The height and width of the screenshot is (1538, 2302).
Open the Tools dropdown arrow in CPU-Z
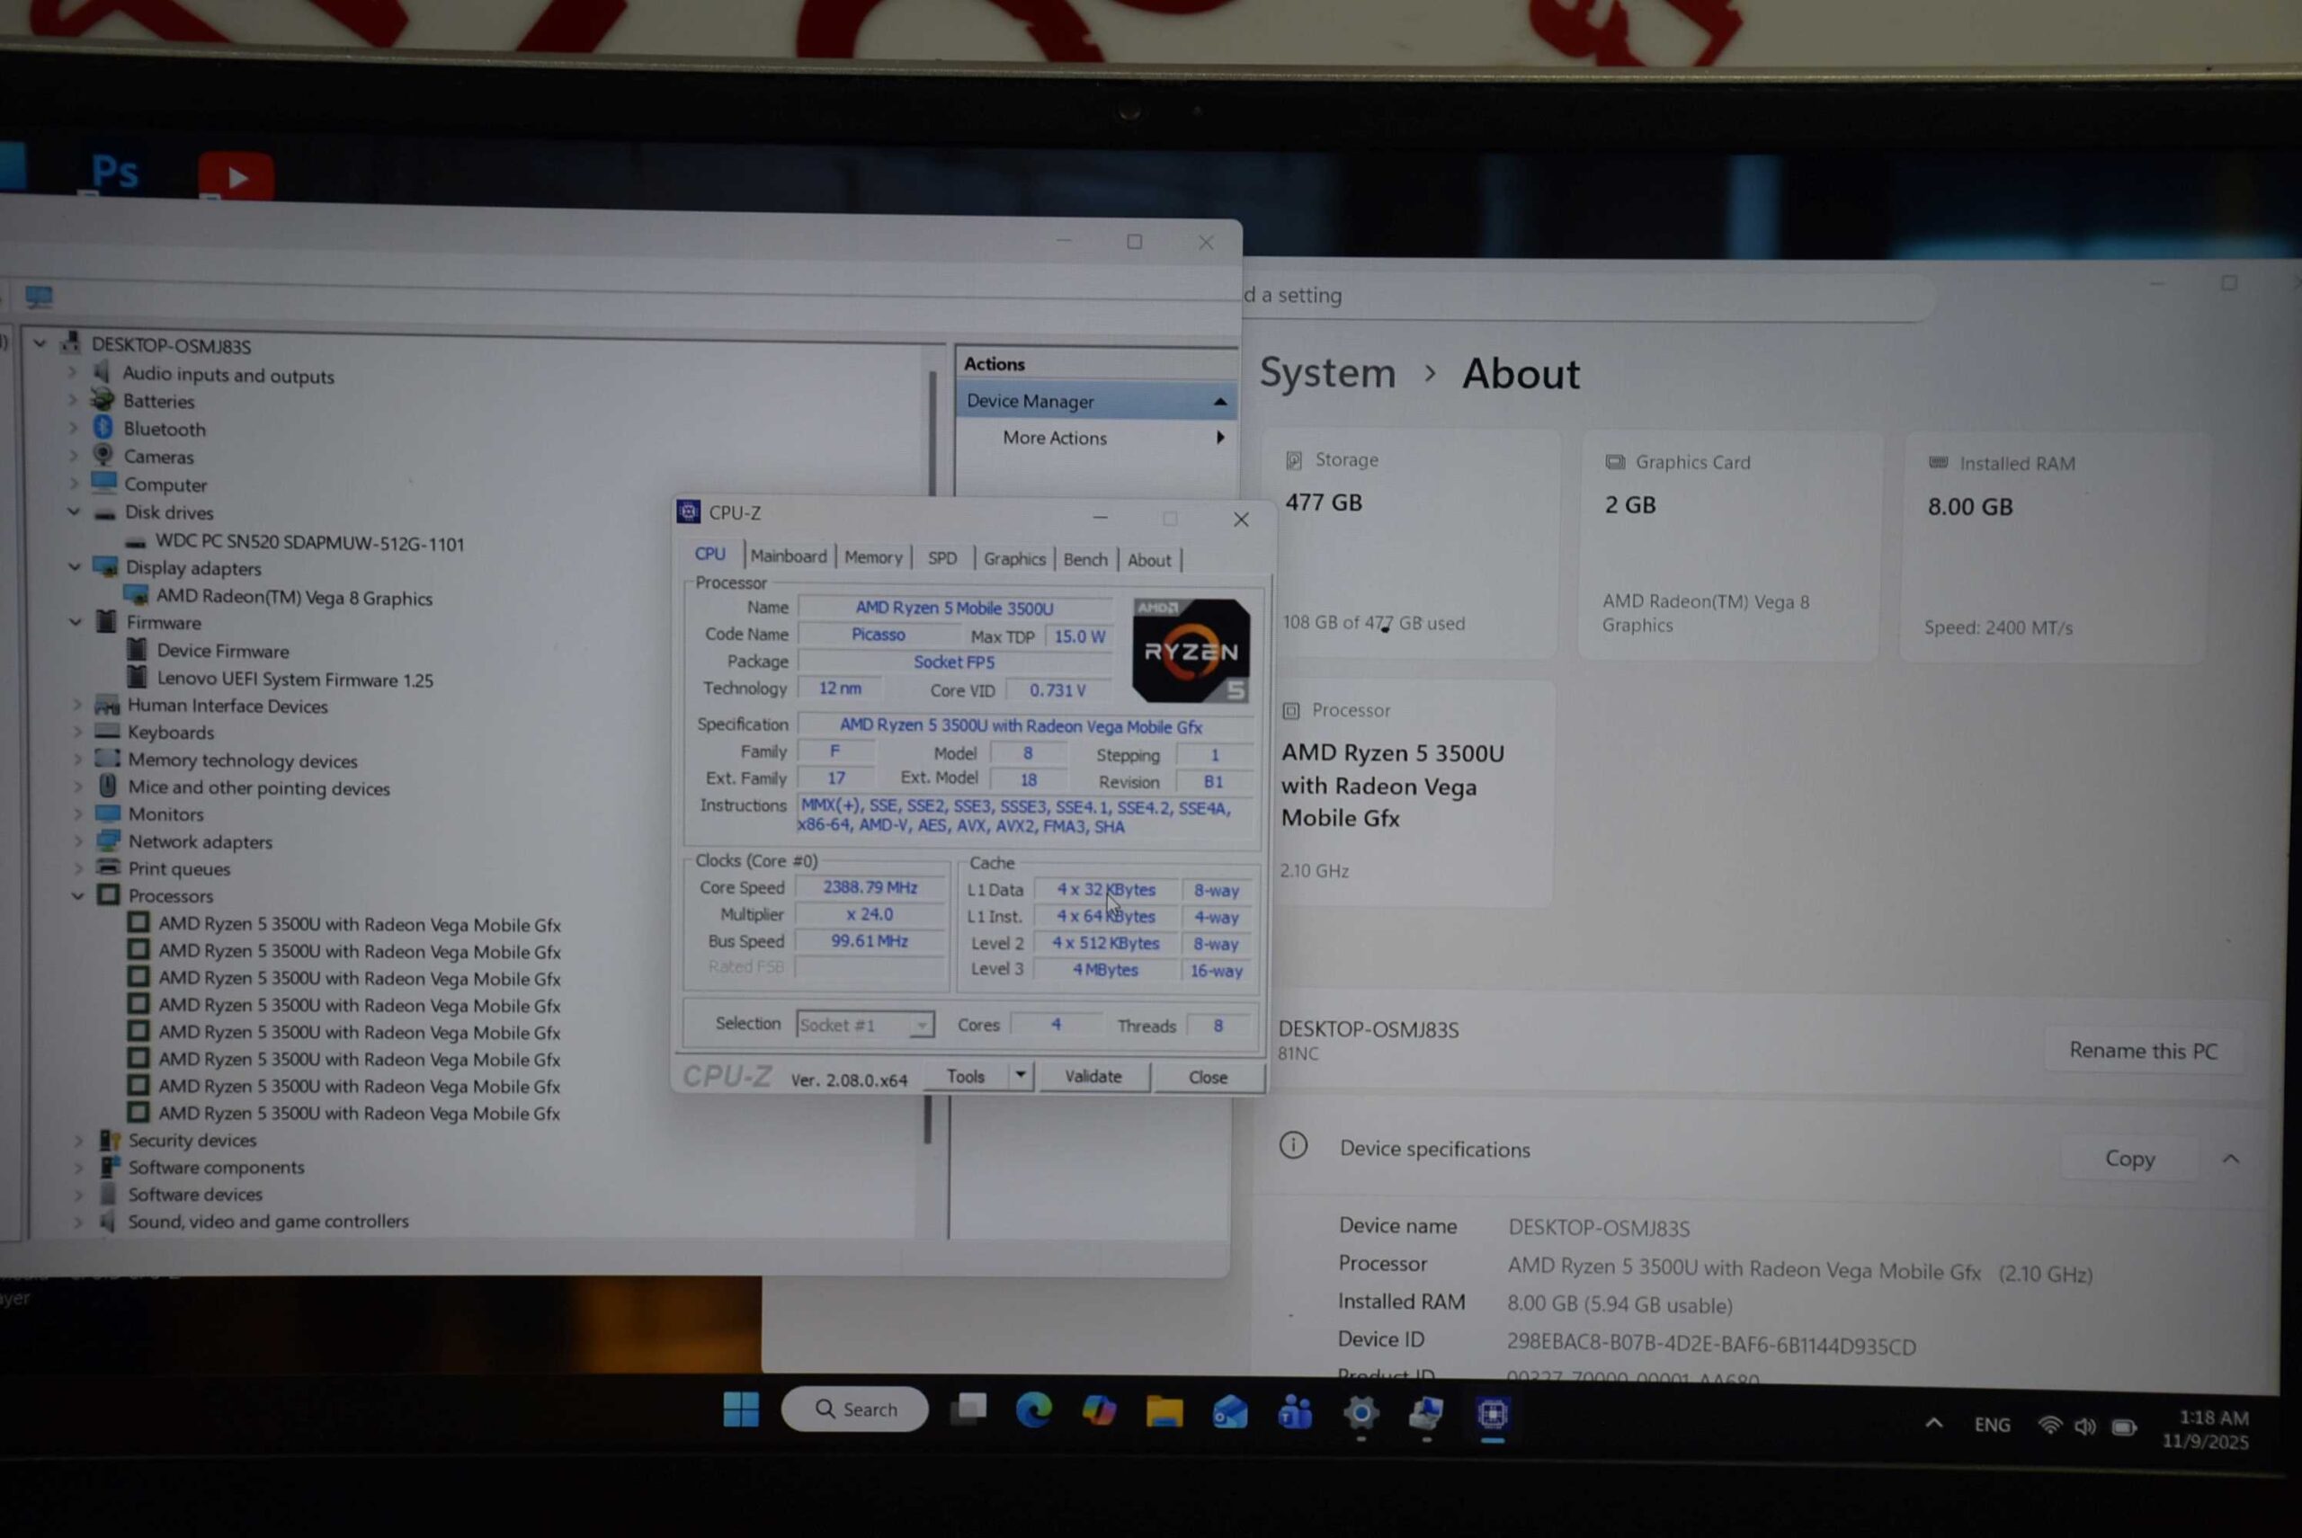coord(1021,1075)
